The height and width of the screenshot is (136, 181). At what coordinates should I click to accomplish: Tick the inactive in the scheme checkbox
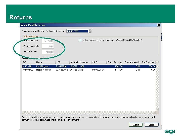[80, 40]
